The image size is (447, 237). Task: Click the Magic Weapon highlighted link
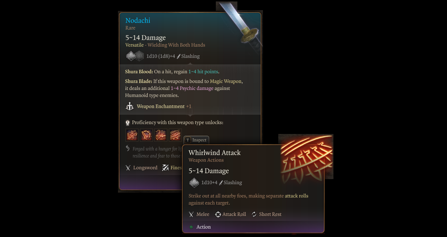[x=226, y=81]
